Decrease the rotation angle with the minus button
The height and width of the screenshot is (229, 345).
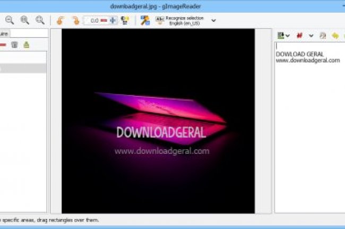104,21
